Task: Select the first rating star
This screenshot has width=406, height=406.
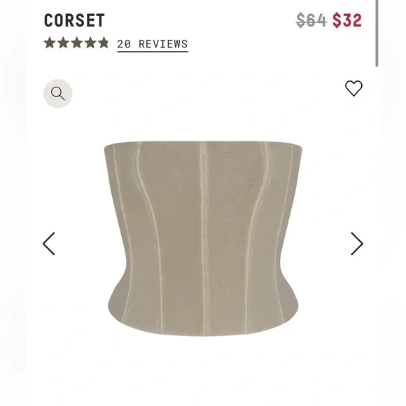Action: tap(50, 43)
